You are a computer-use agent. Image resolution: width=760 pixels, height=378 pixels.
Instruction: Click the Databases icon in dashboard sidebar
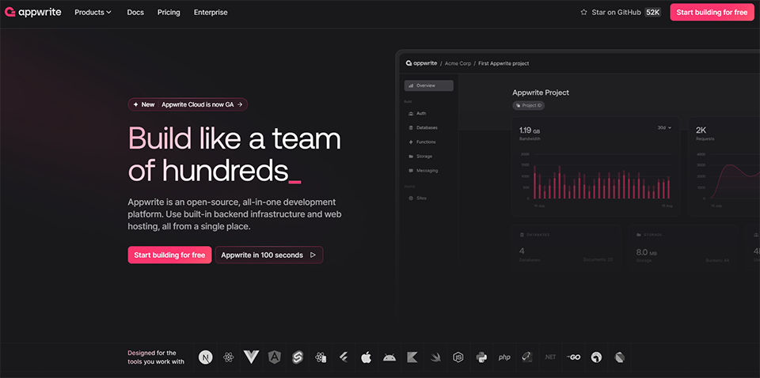[x=411, y=128]
